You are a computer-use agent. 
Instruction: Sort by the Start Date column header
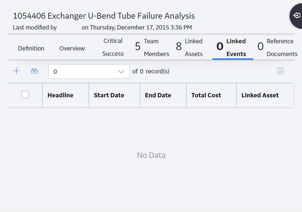point(109,95)
